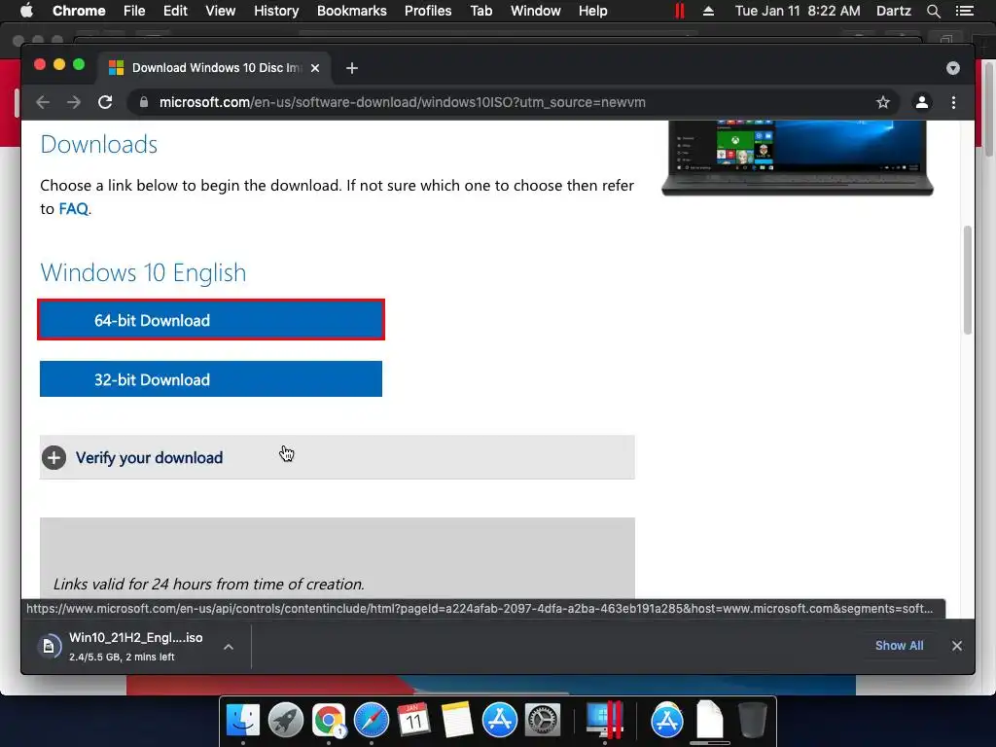Open the Chrome application menu

click(79, 11)
